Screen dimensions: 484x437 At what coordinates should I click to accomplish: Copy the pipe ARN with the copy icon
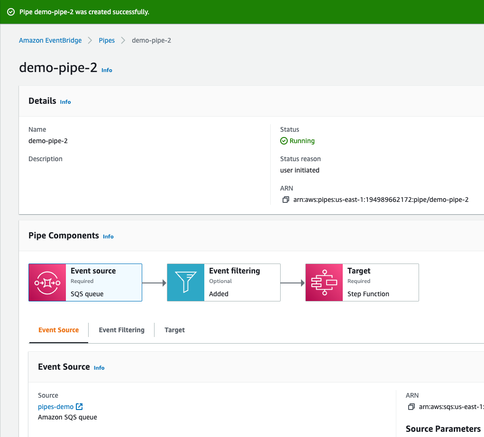[285, 200]
